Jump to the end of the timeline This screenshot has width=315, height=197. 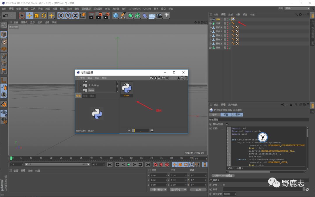tap(148, 164)
